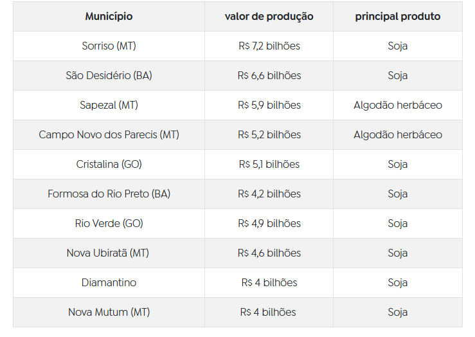Select the Nova Mutum (MT) cell
475x337 pixels.
click(x=109, y=313)
